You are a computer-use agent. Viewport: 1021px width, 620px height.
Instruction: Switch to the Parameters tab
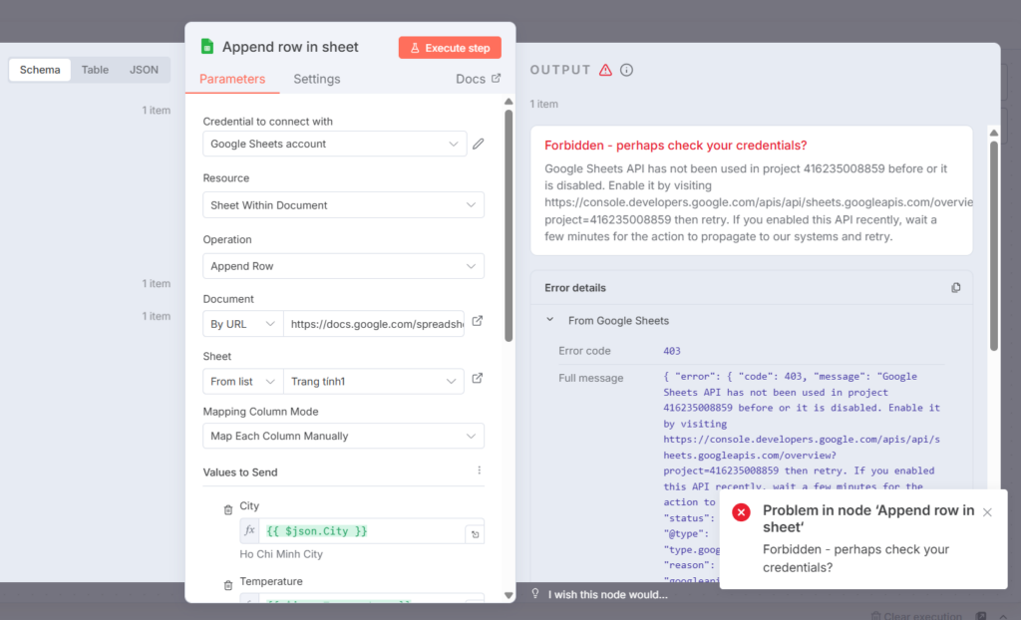click(232, 79)
